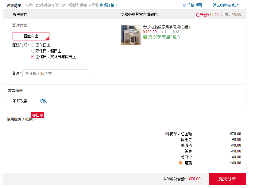Click the 优惠券 discount row label
The height and width of the screenshot is (188, 259).
pos(187,140)
